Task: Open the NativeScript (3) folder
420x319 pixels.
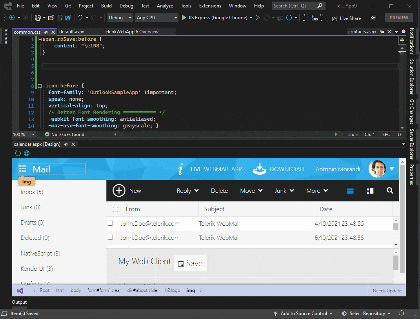Action: click(x=40, y=253)
